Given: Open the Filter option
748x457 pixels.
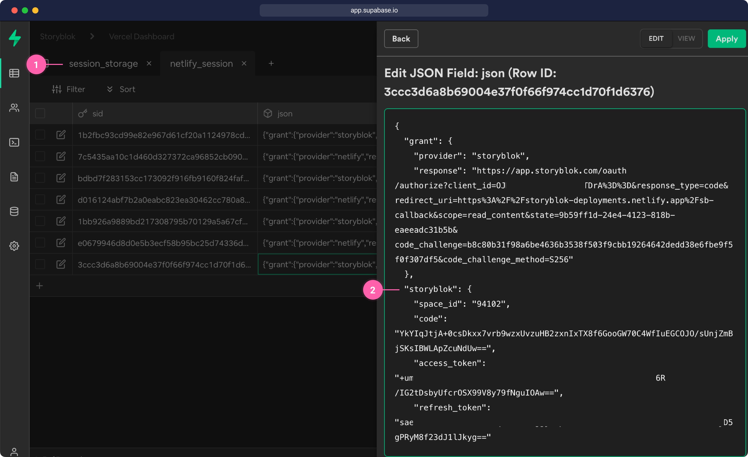Looking at the screenshot, I should [x=68, y=89].
